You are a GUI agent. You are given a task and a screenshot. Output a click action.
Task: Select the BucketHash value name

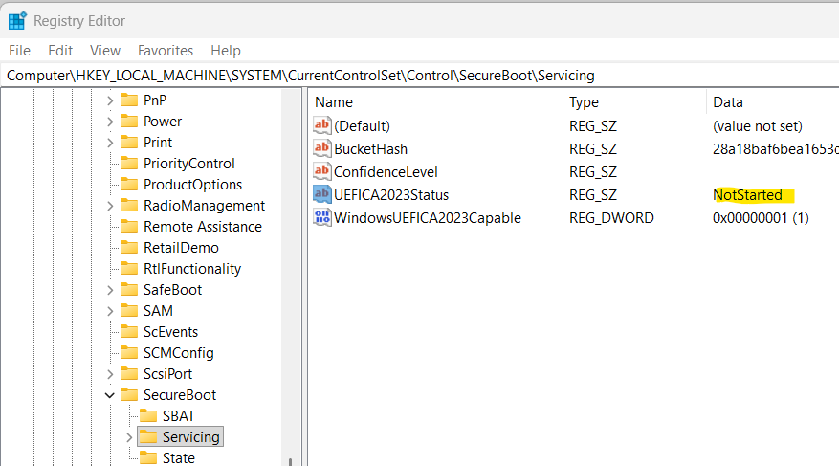point(371,148)
